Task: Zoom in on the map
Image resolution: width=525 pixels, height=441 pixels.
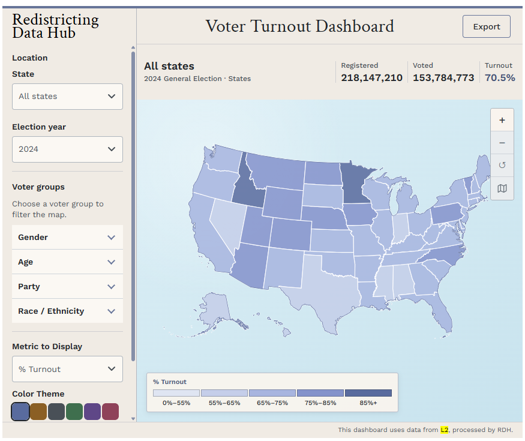Action: pyautogui.click(x=502, y=120)
